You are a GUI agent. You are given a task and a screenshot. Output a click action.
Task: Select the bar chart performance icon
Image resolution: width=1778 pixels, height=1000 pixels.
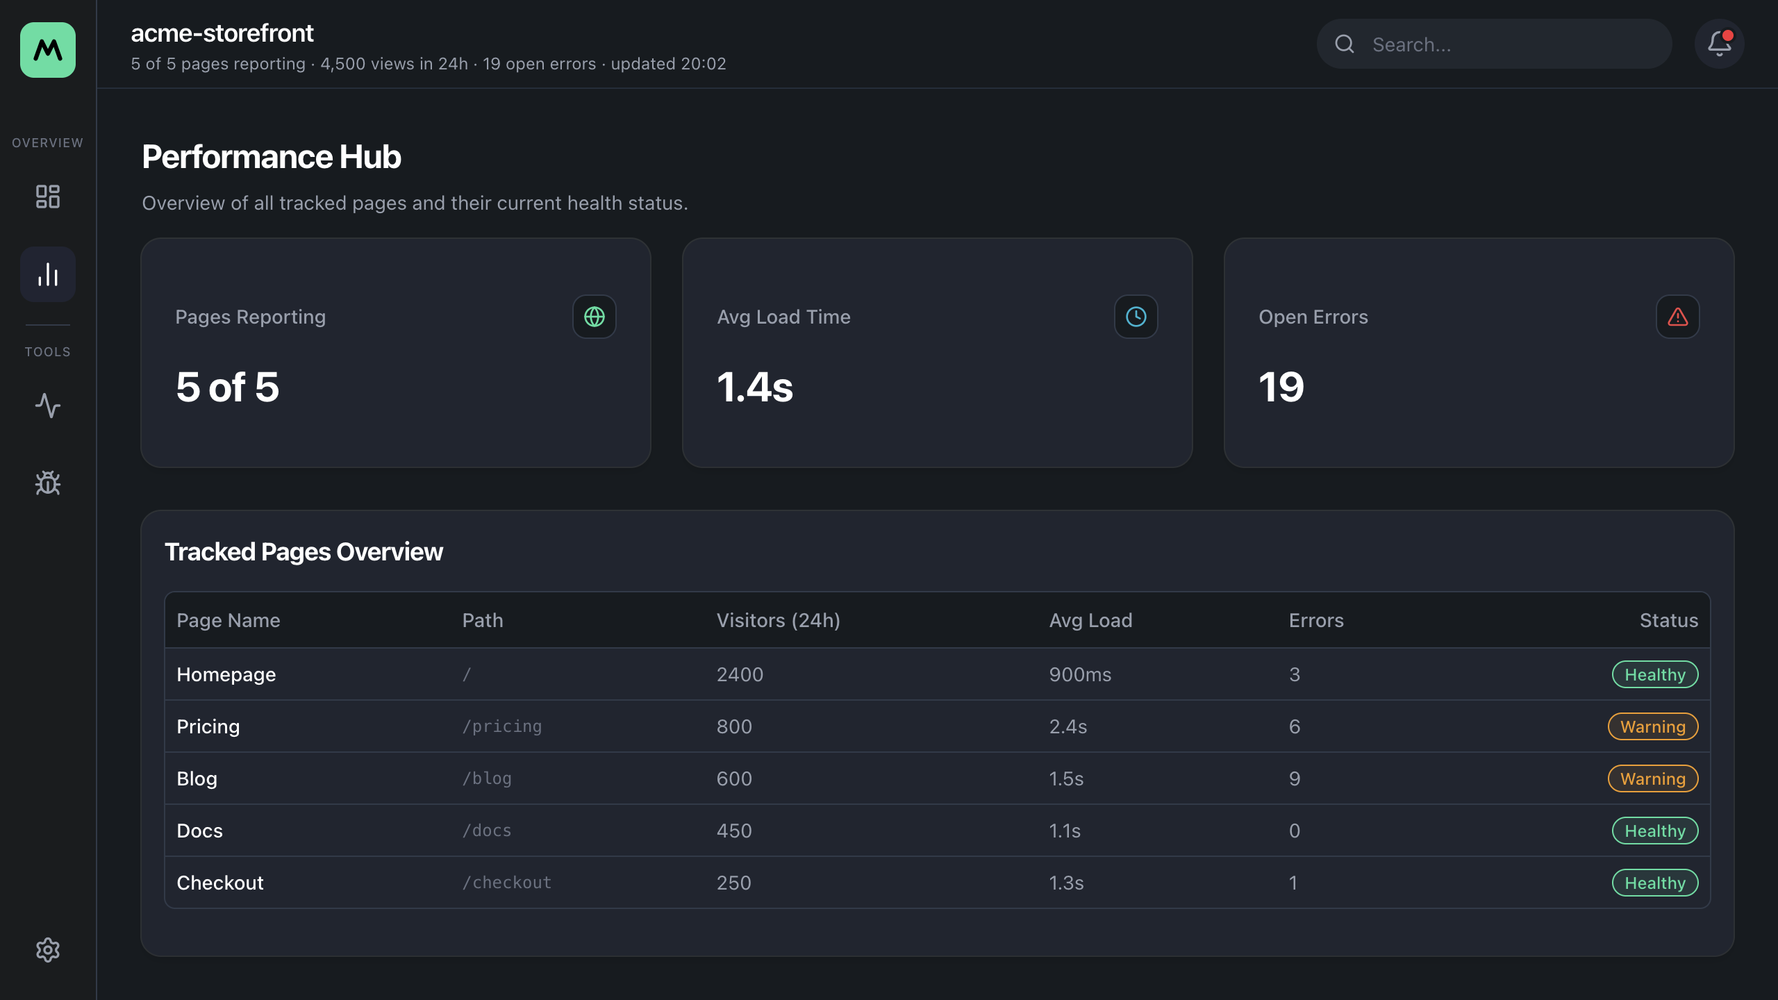click(x=48, y=274)
